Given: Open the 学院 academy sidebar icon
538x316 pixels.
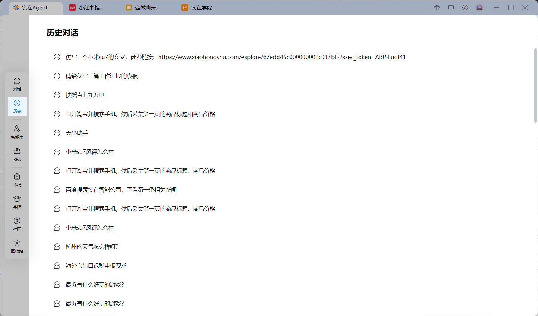Looking at the screenshot, I should [x=17, y=202].
